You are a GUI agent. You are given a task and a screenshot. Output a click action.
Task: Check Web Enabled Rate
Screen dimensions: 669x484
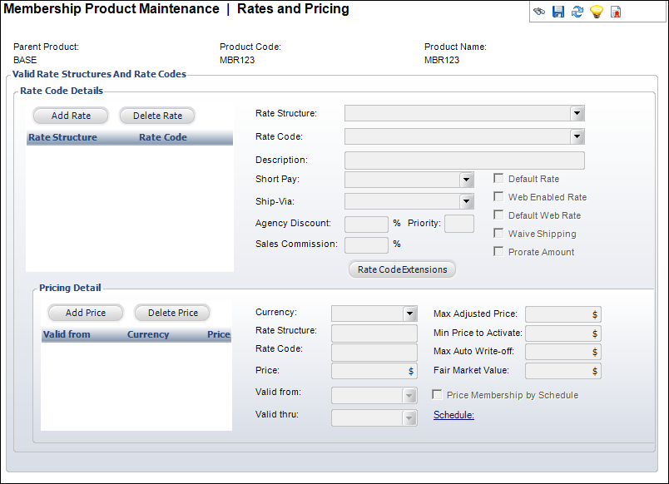click(x=498, y=197)
